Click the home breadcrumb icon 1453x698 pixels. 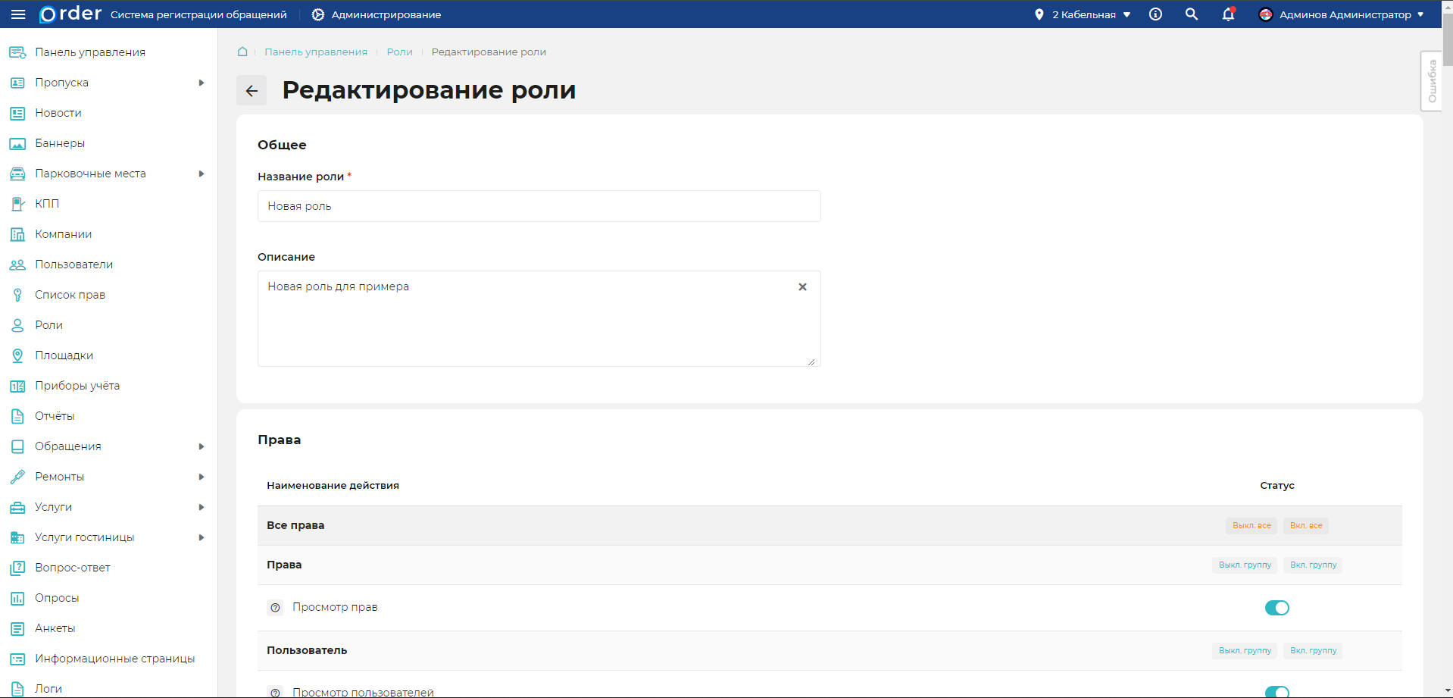tap(242, 52)
